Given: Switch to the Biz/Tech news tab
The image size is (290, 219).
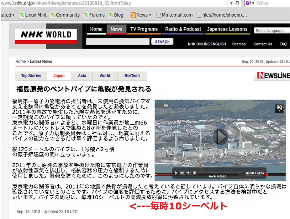Looking at the screenshot, I should coord(132,76).
